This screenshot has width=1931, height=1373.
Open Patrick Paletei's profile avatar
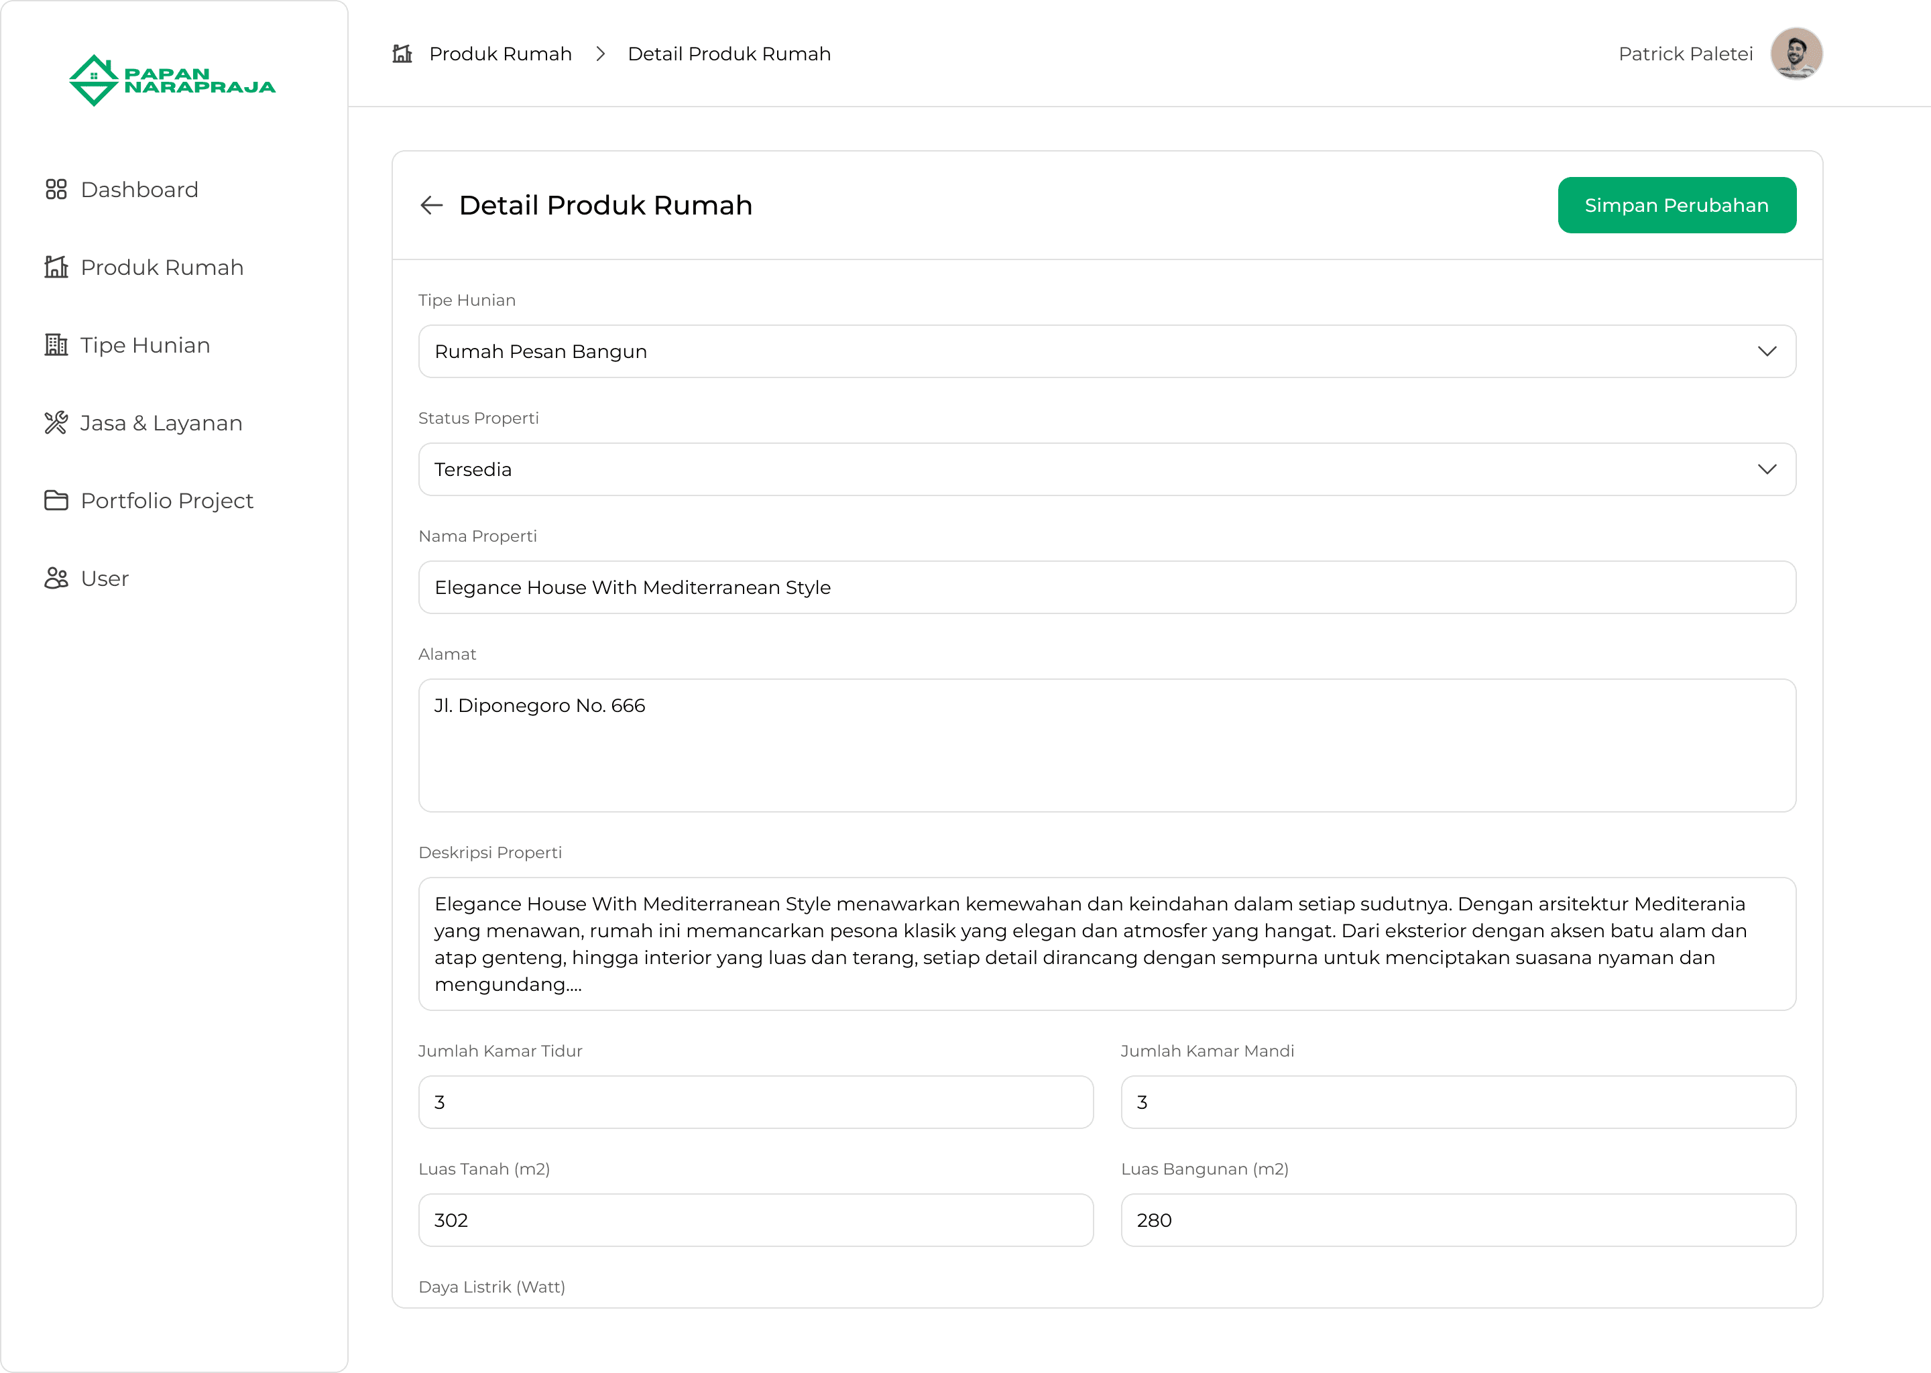(x=1796, y=54)
